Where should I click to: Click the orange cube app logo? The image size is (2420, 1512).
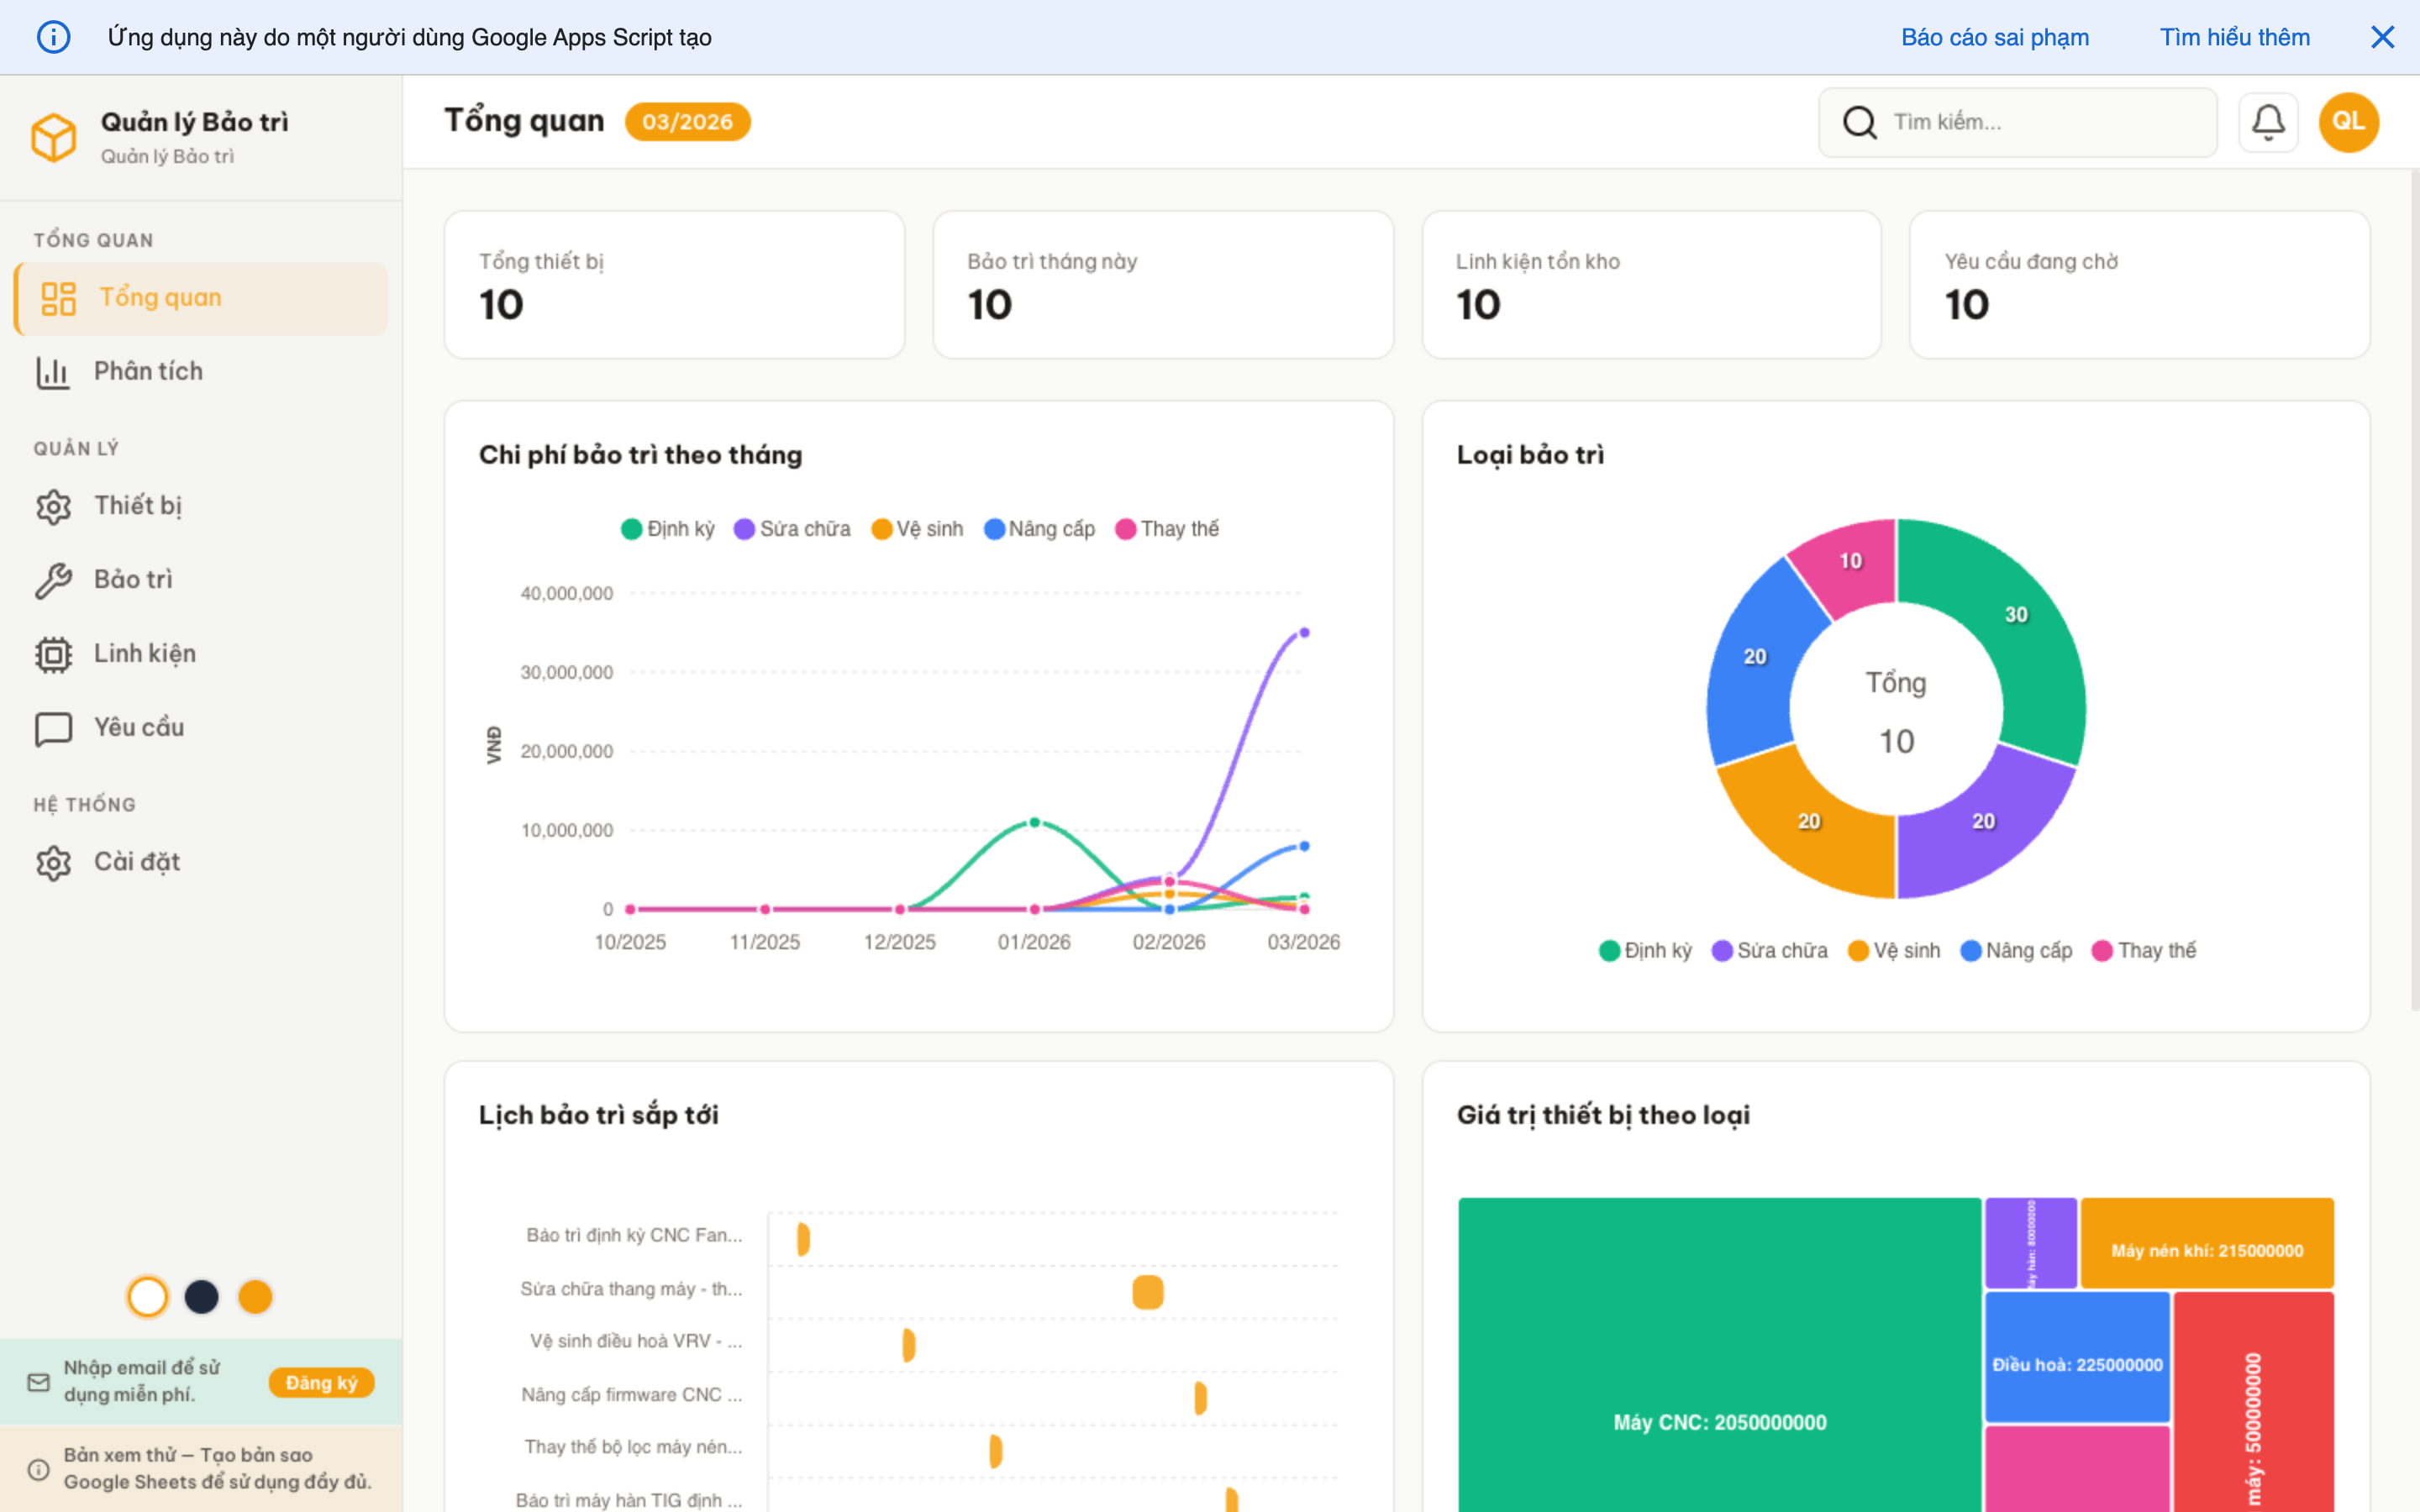pyautogui.click(x=53, y=136)
